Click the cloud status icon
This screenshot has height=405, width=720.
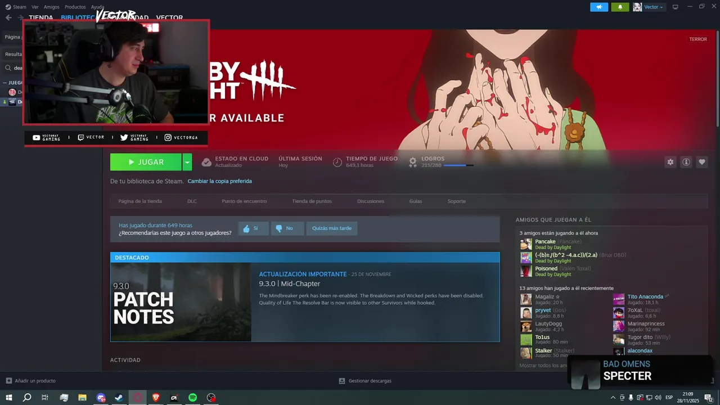pos(206,162)
